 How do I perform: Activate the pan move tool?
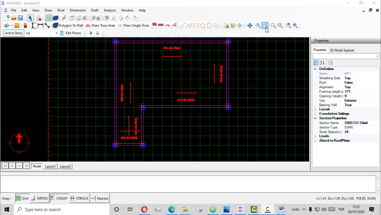coord(250,26)
